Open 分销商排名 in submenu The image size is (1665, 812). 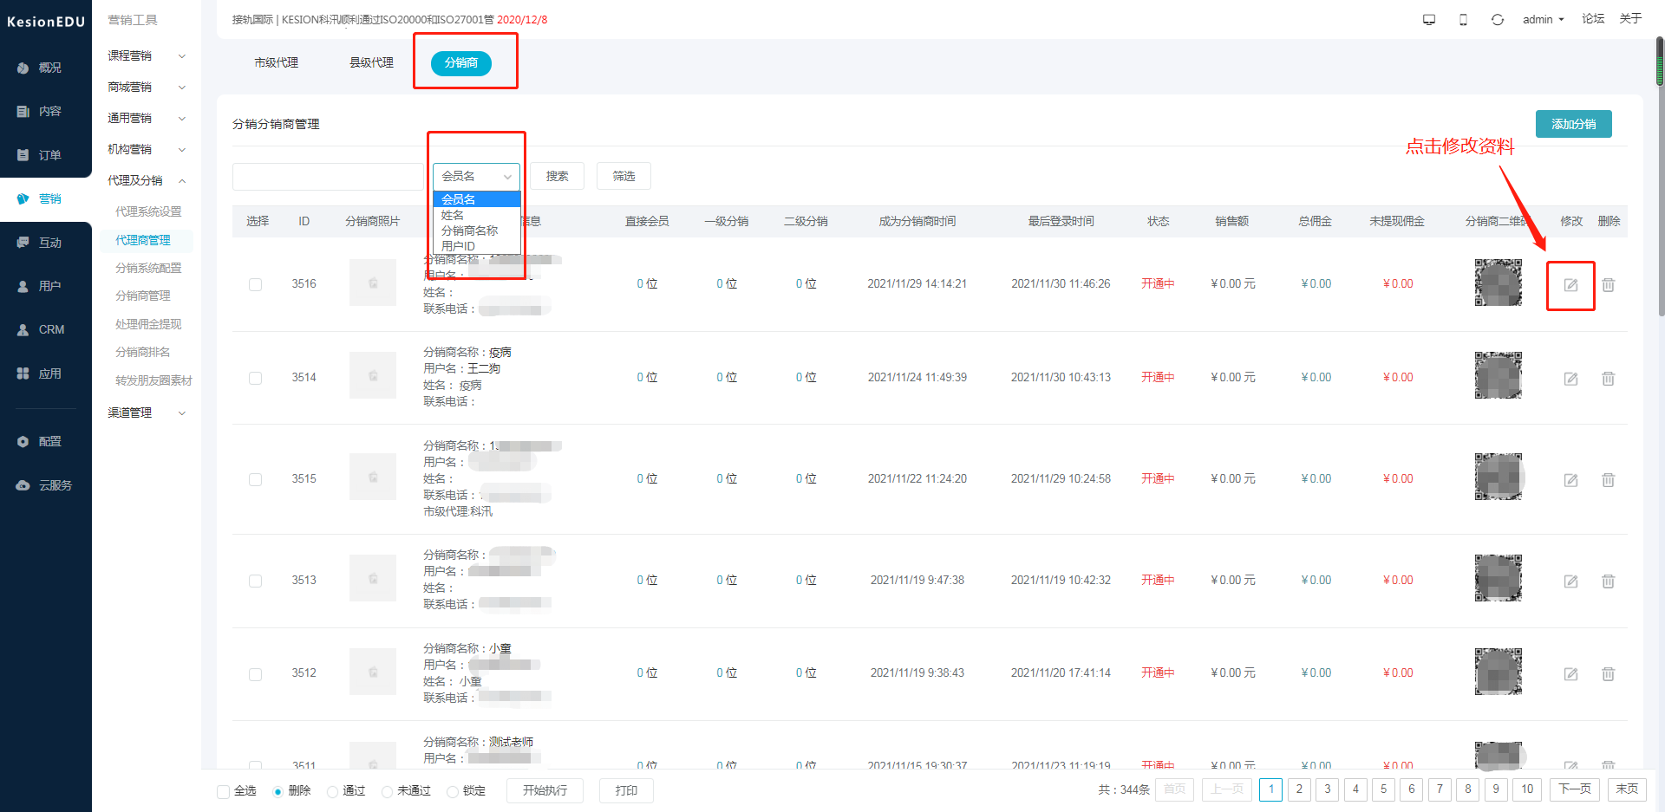pos(143,352)
